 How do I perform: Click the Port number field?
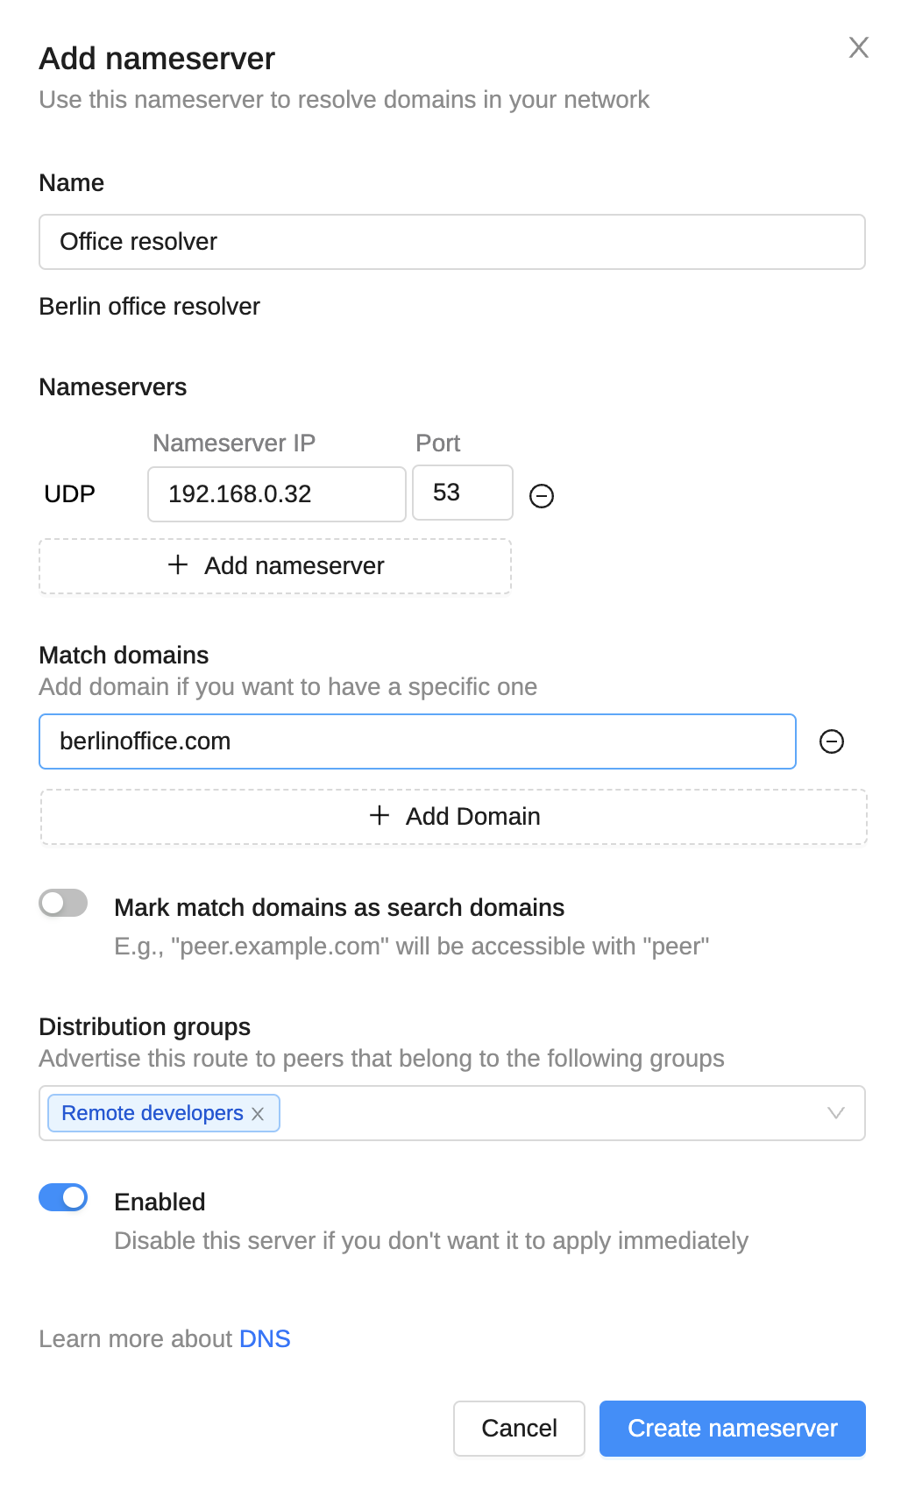click(462, 493)
